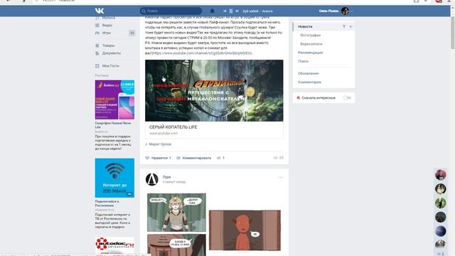
Task: Pause the music in header player
Action: click(231, 11)
